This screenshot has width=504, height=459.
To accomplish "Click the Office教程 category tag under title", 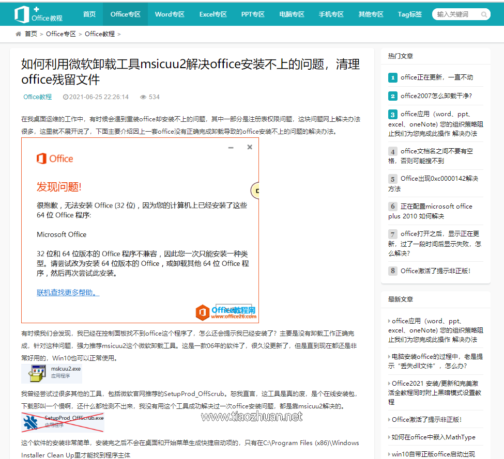I will 37,97.
